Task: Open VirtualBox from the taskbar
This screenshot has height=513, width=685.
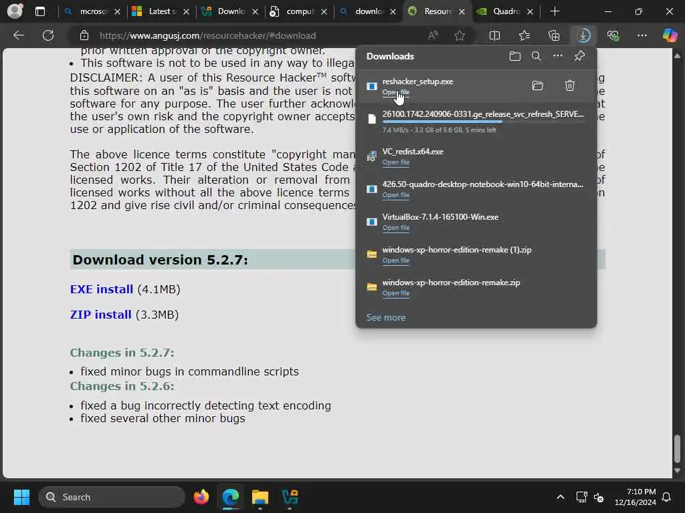Action: [x=290, y=497]
